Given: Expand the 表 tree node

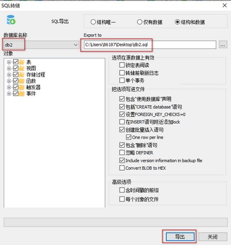Looking at the screenshot, I should [9, 62].
